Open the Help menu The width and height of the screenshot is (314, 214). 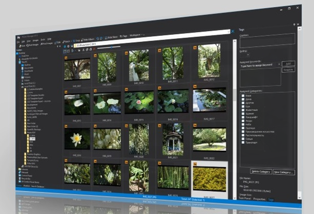[x=50, y=39]
